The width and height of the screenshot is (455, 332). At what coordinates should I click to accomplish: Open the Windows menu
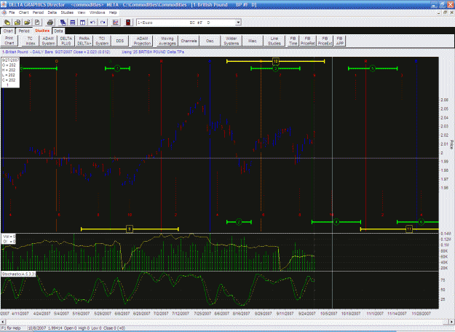tap(97, 12)
